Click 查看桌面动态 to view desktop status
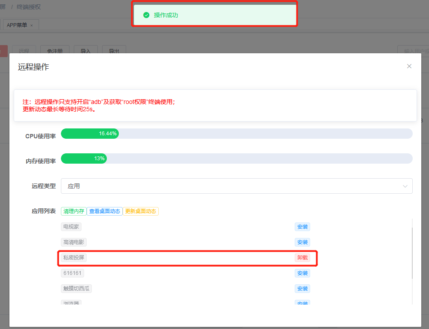 click(105, 211)
